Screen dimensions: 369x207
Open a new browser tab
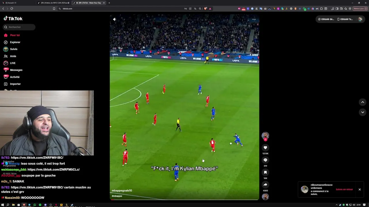click(109, 3)
